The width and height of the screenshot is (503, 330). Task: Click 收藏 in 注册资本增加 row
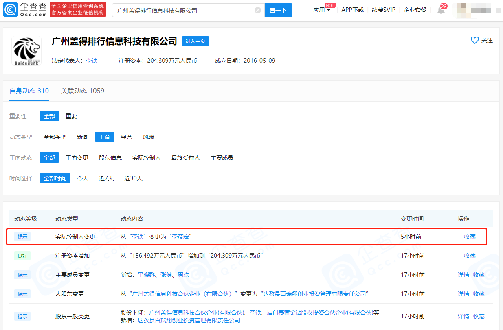tap(470, 256)
